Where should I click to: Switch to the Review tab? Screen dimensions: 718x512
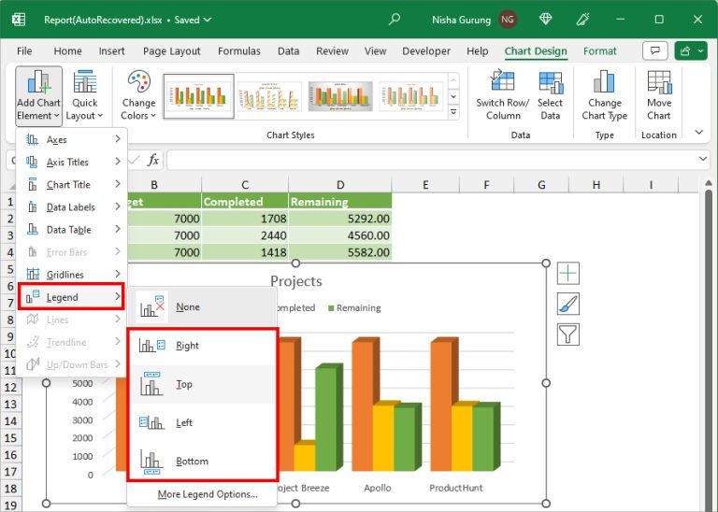(333, 51)
